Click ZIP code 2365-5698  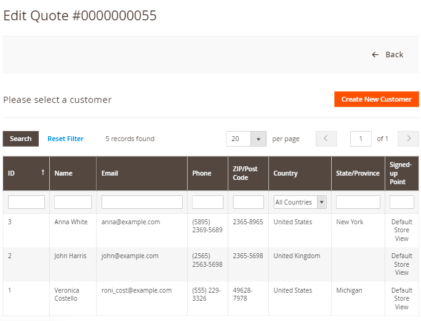(248, 256)
